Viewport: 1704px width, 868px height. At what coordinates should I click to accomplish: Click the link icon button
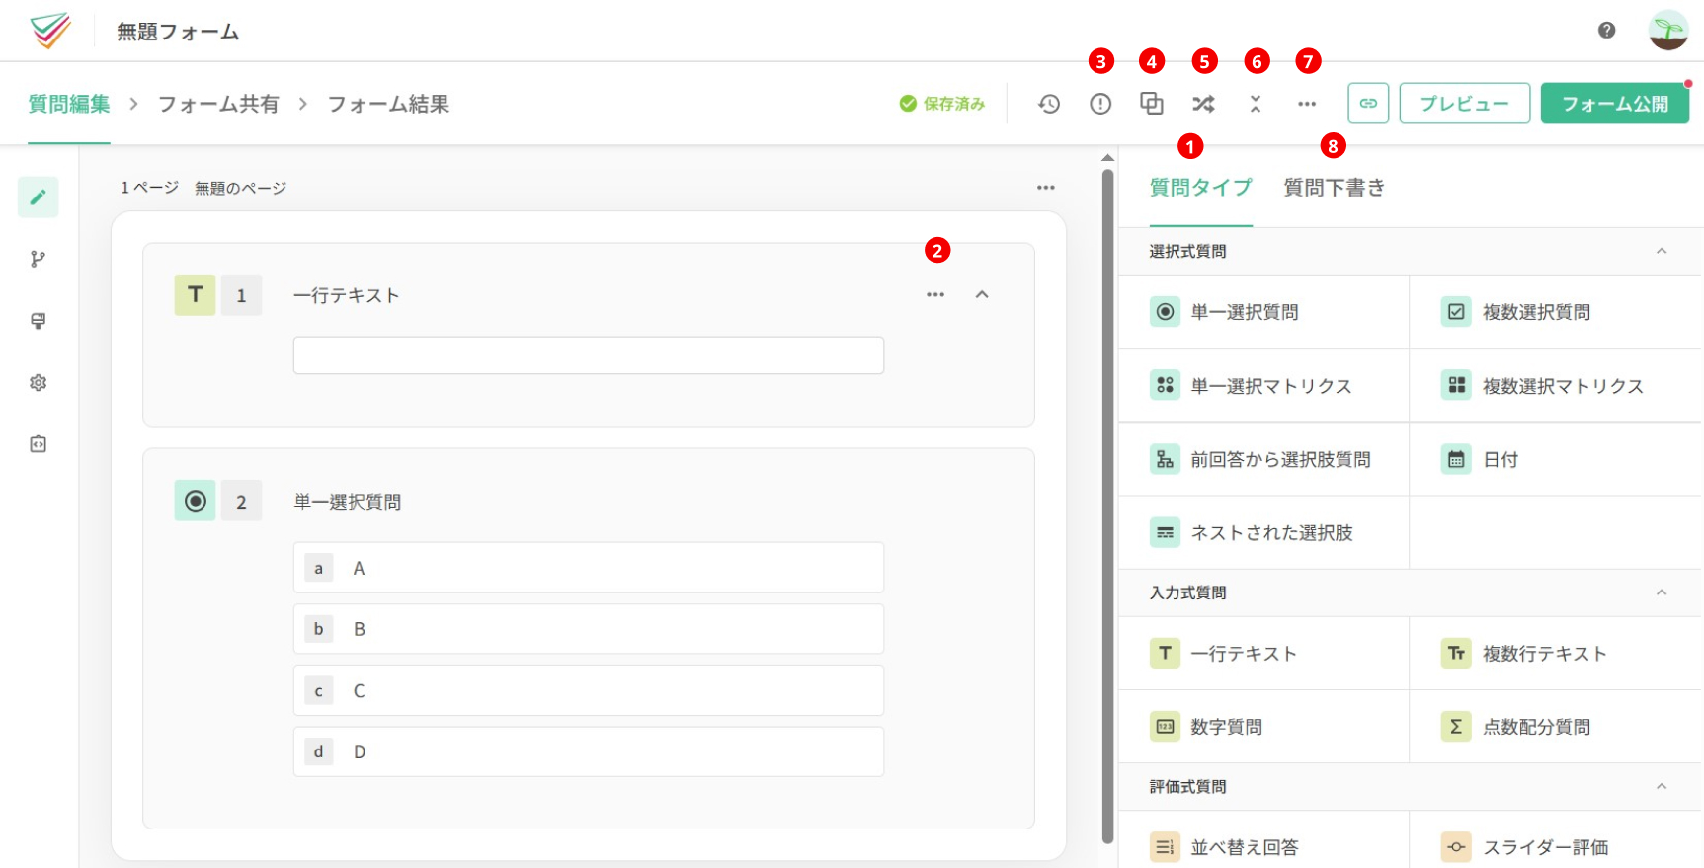coord(1368,103)
